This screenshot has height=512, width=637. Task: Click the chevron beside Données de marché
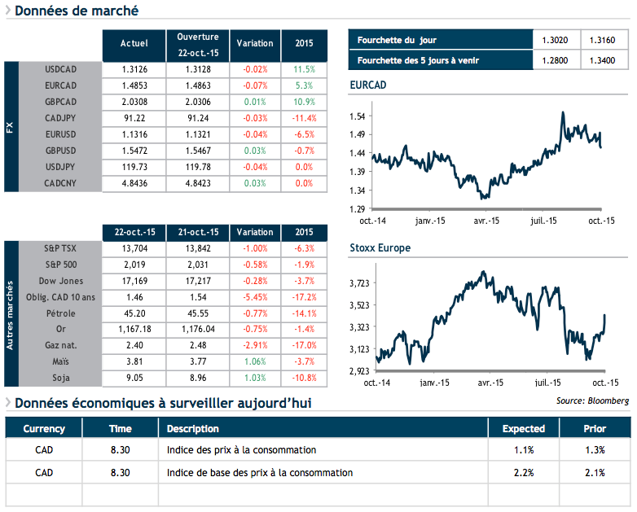[x=7, y=11]
